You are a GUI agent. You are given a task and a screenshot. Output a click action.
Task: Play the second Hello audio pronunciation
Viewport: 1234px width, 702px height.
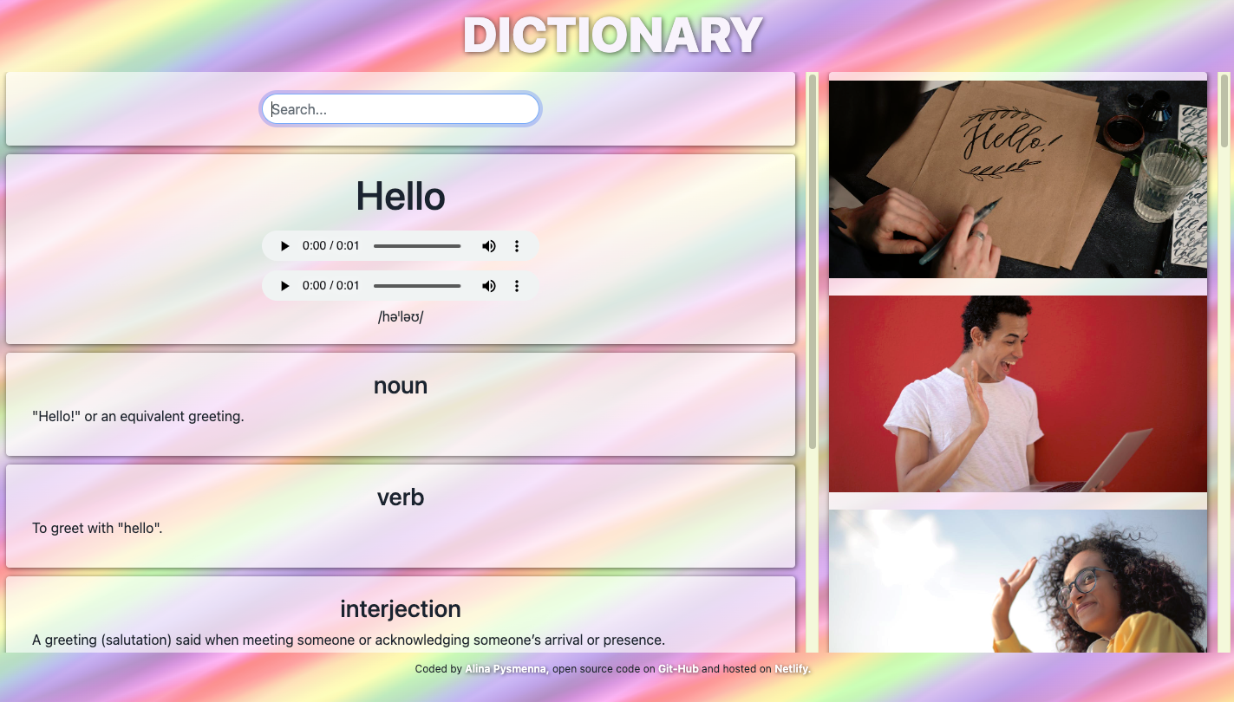(x=284, y=286)
